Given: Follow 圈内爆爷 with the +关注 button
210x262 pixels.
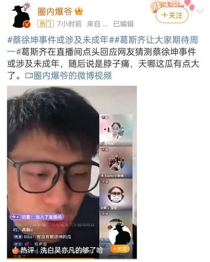Looking at the screenshot, I should [x=172, y=15].
